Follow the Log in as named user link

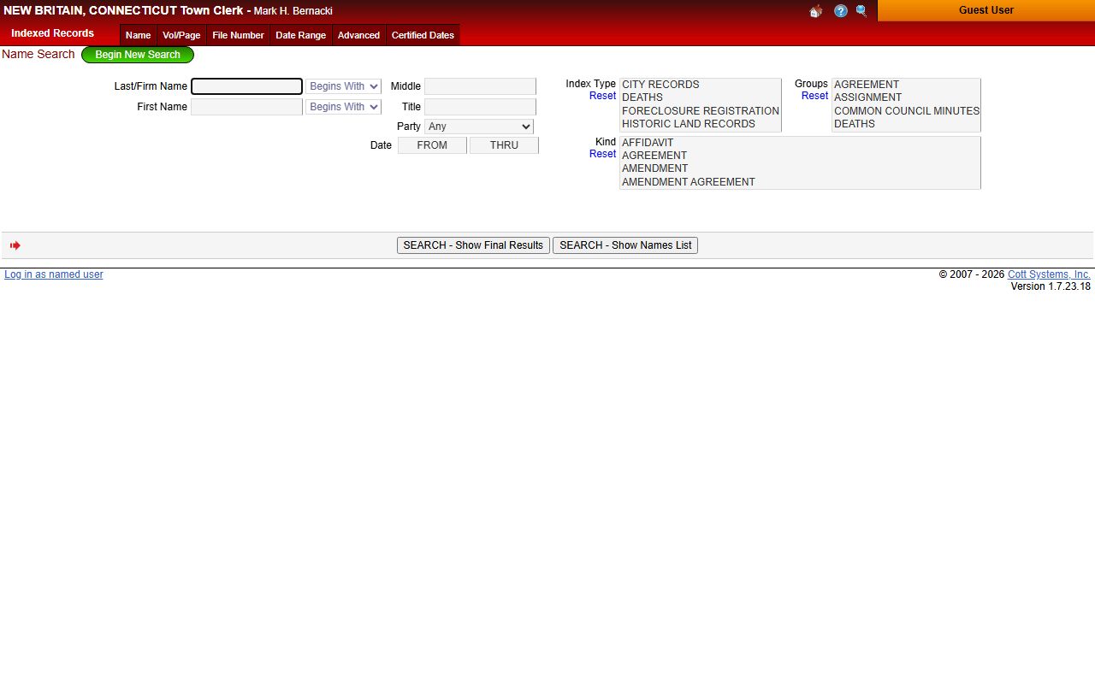click(54, 274)
